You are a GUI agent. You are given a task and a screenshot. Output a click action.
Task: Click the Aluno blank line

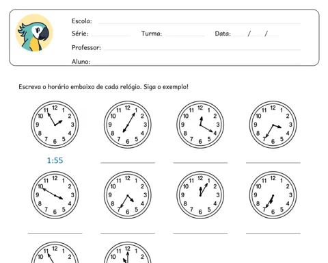point(197,64)
